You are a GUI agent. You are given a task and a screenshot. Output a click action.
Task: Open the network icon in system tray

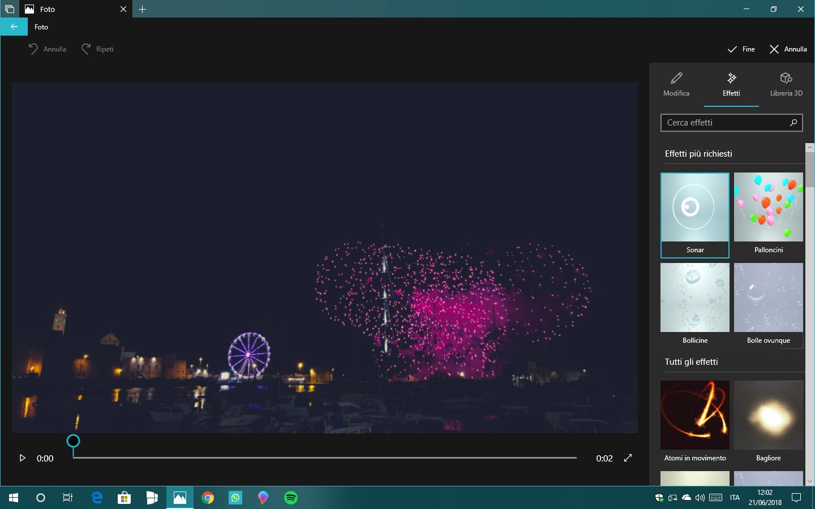point(673,498)
